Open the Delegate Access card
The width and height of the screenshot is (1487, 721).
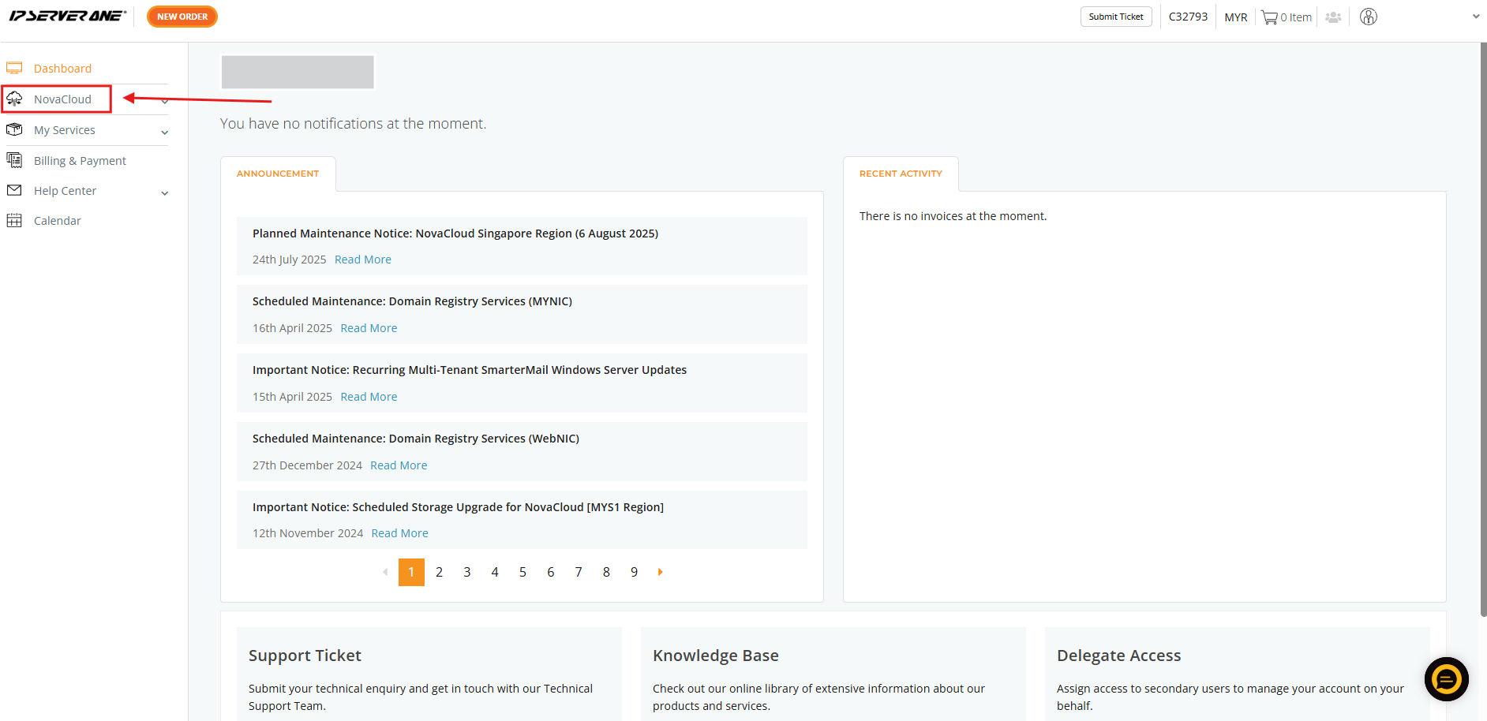1238,674
